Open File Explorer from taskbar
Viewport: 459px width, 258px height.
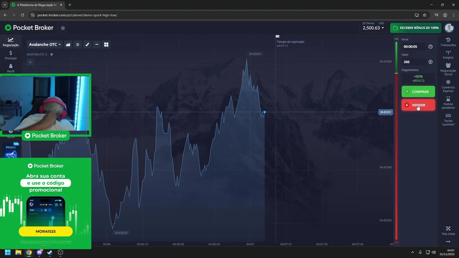(x=18, y=252)
